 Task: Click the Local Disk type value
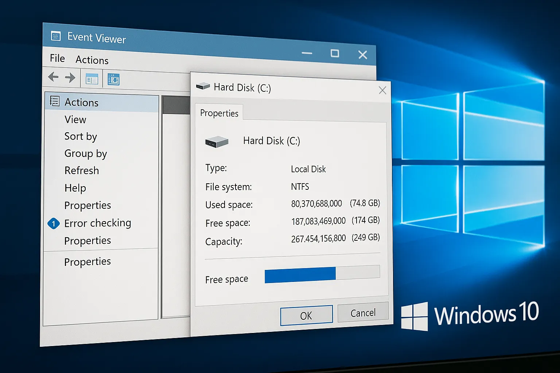point(308,169)
